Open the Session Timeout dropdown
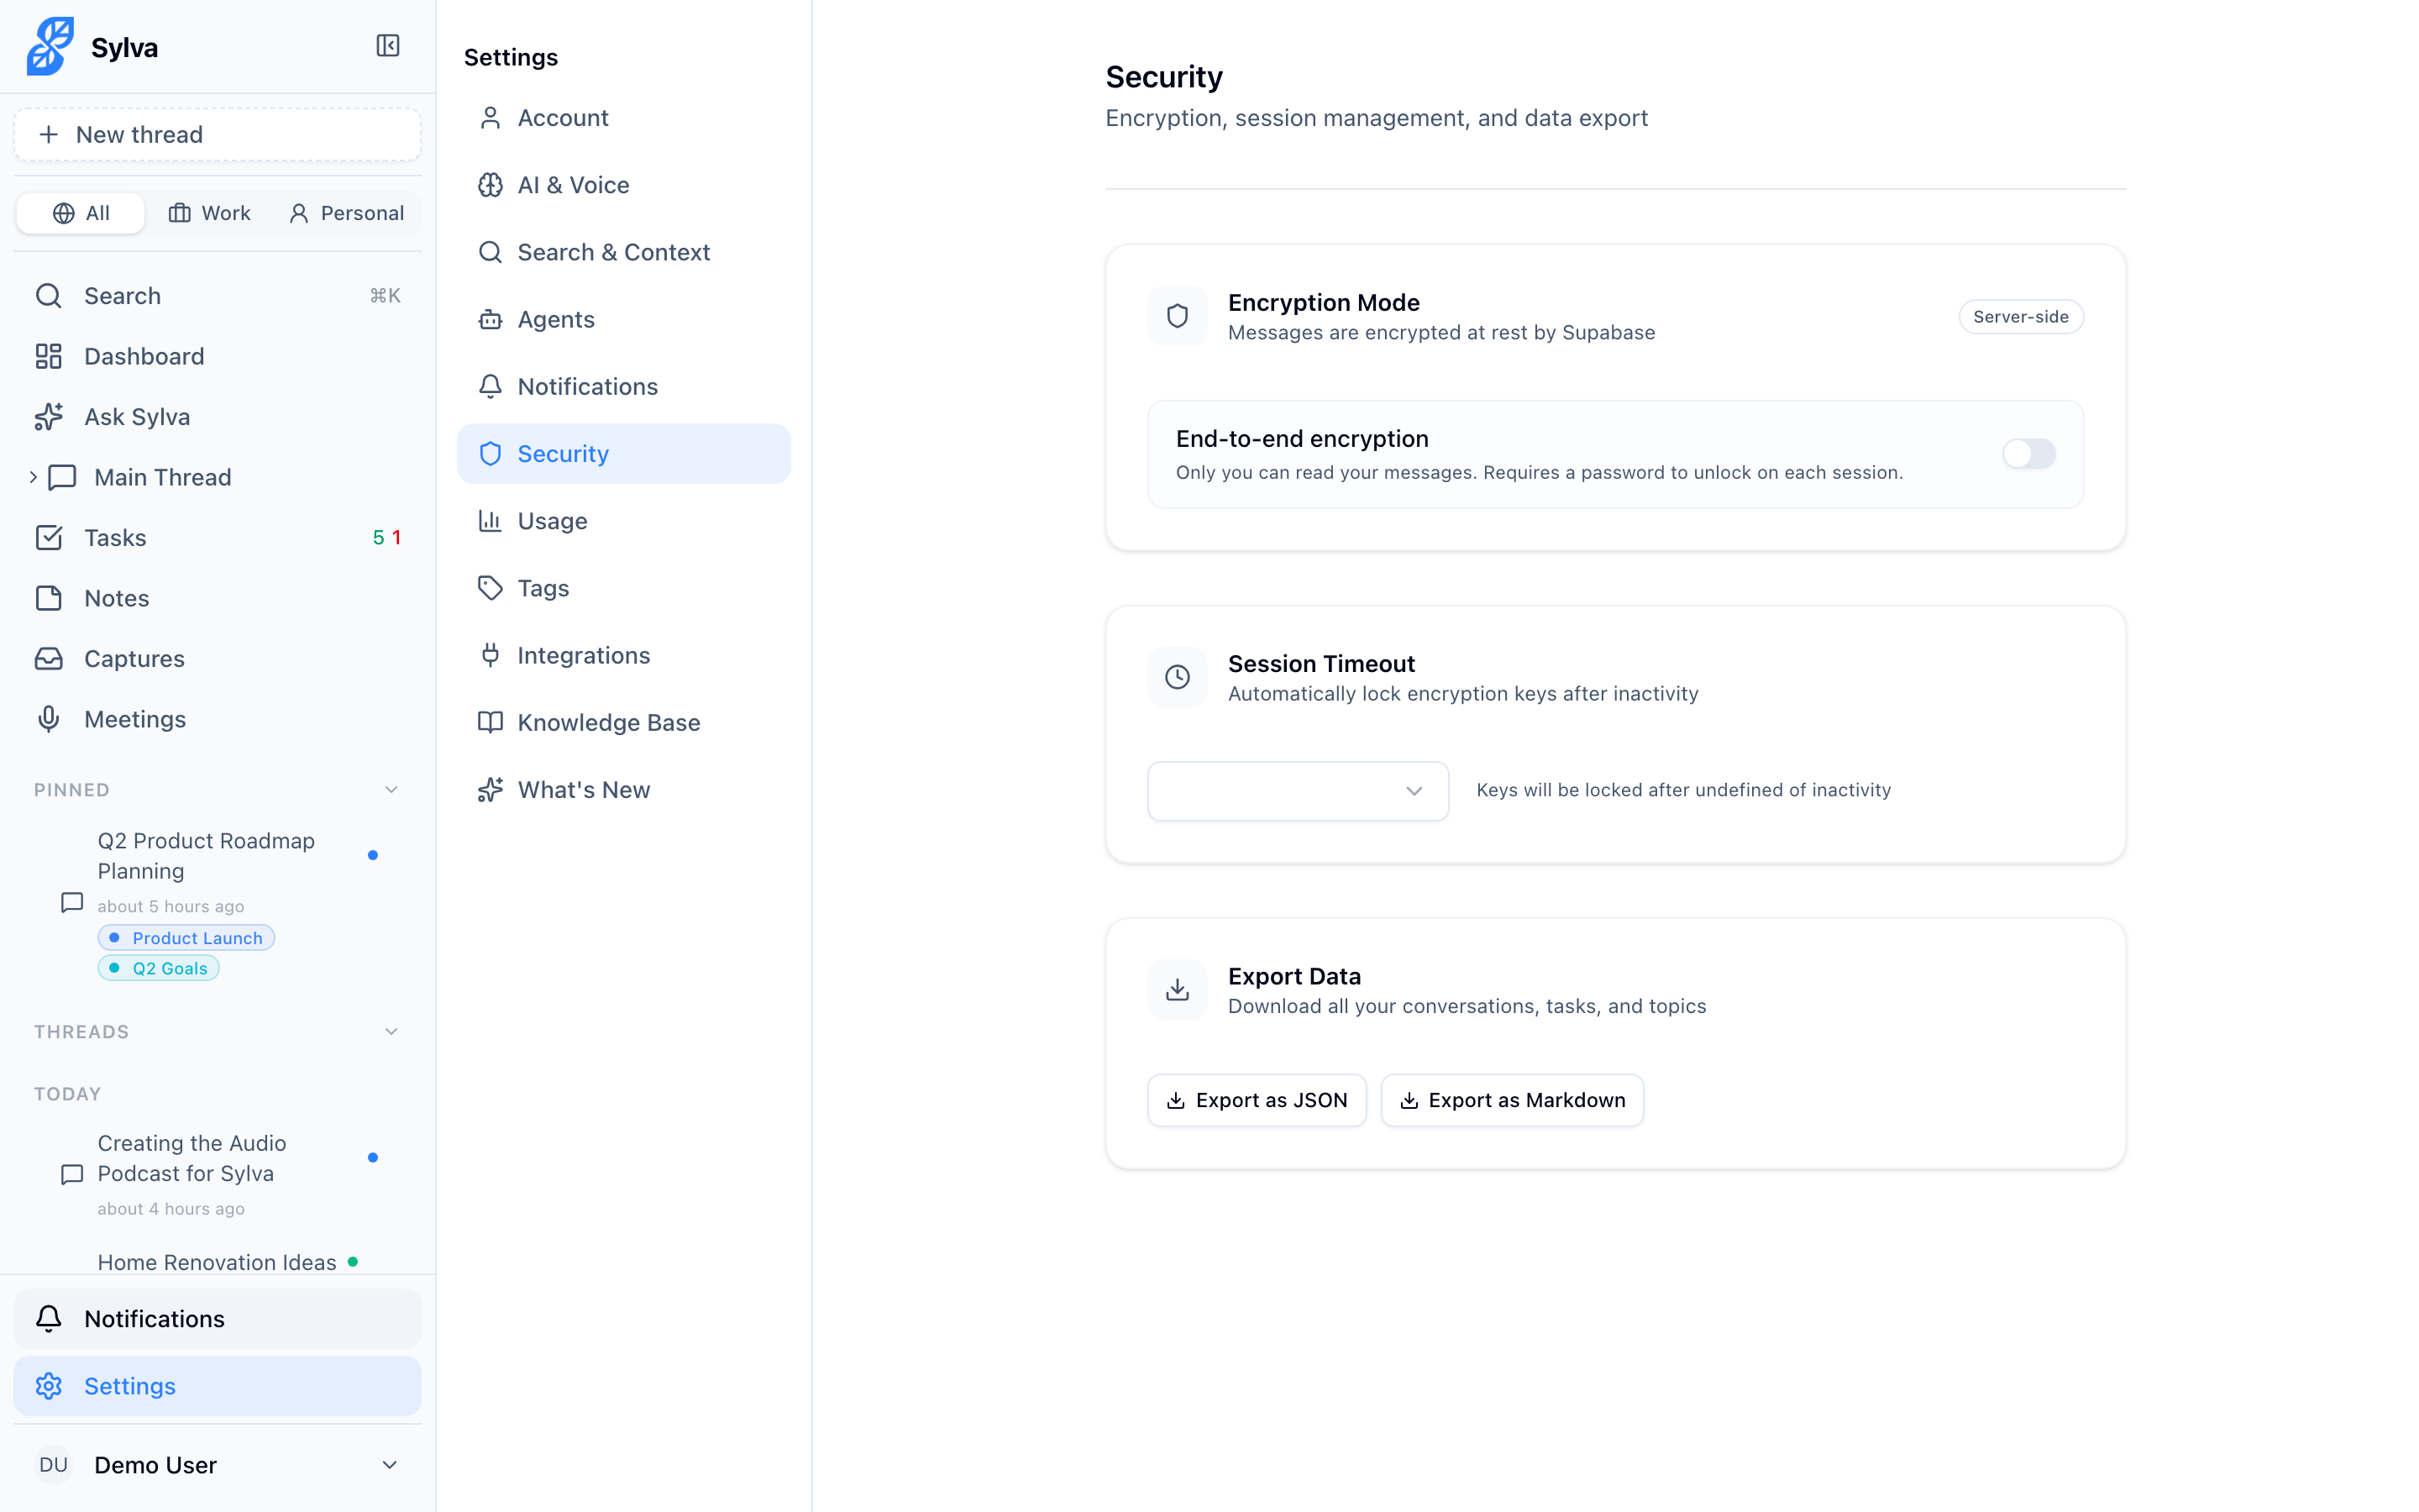This screenshot has width=2419, height=1512. coord(1298,791)
